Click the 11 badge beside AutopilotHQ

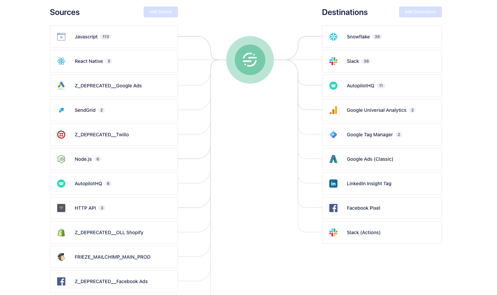(381, 86)
